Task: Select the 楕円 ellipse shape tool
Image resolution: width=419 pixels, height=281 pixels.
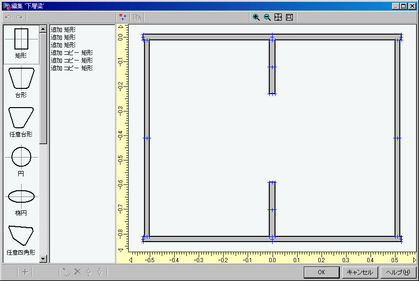Action: coord(21,200)
